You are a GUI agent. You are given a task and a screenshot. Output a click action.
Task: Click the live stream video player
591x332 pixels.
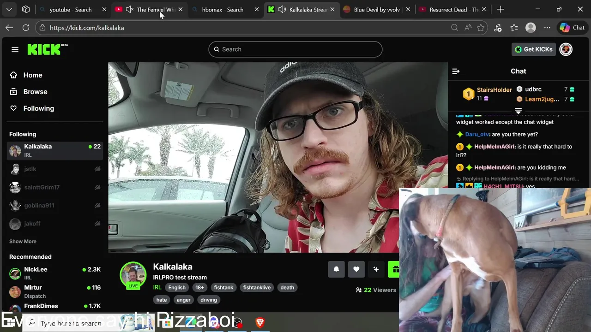[x=277, y=157]
